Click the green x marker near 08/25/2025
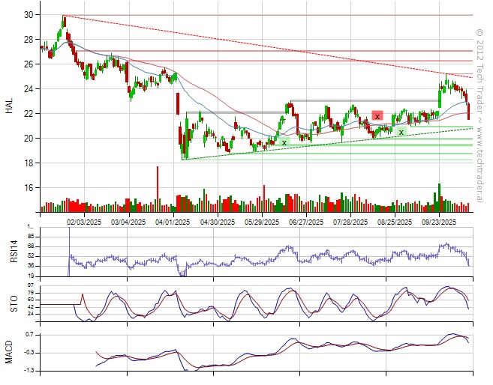This screenshot has height=385, width=493. 401,132
